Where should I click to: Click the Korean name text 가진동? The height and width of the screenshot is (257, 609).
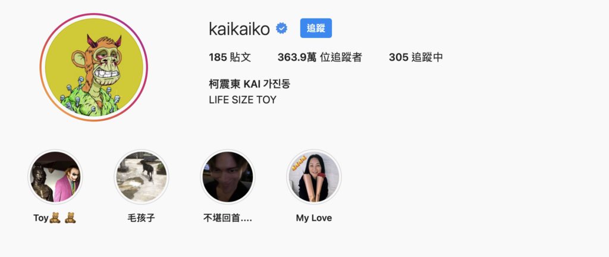tap(277, 83)
